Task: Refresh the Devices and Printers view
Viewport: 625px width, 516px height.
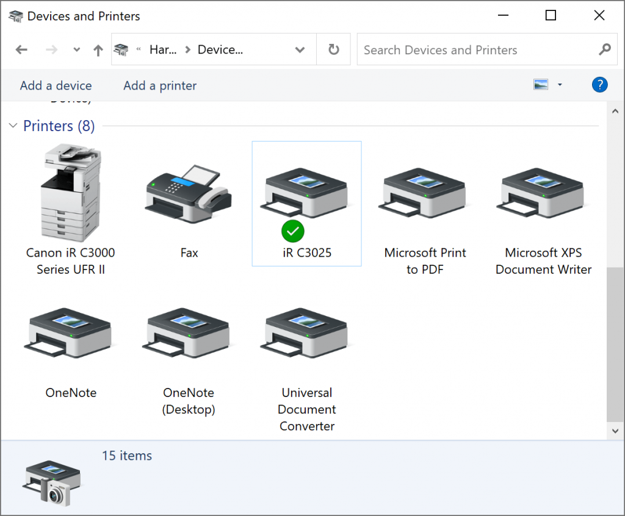Action: point(334,49)
